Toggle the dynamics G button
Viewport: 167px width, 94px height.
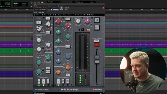(x=44, y=81)
